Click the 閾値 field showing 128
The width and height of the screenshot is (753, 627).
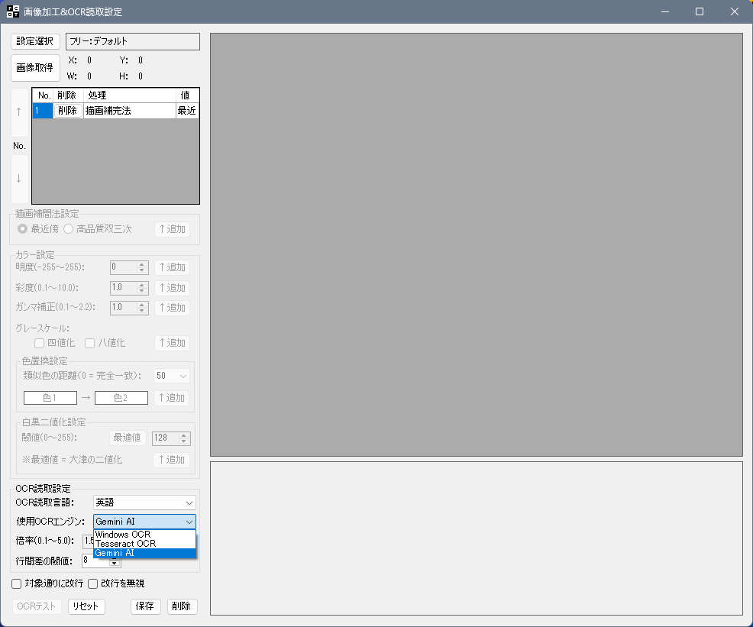click(166, 438)
